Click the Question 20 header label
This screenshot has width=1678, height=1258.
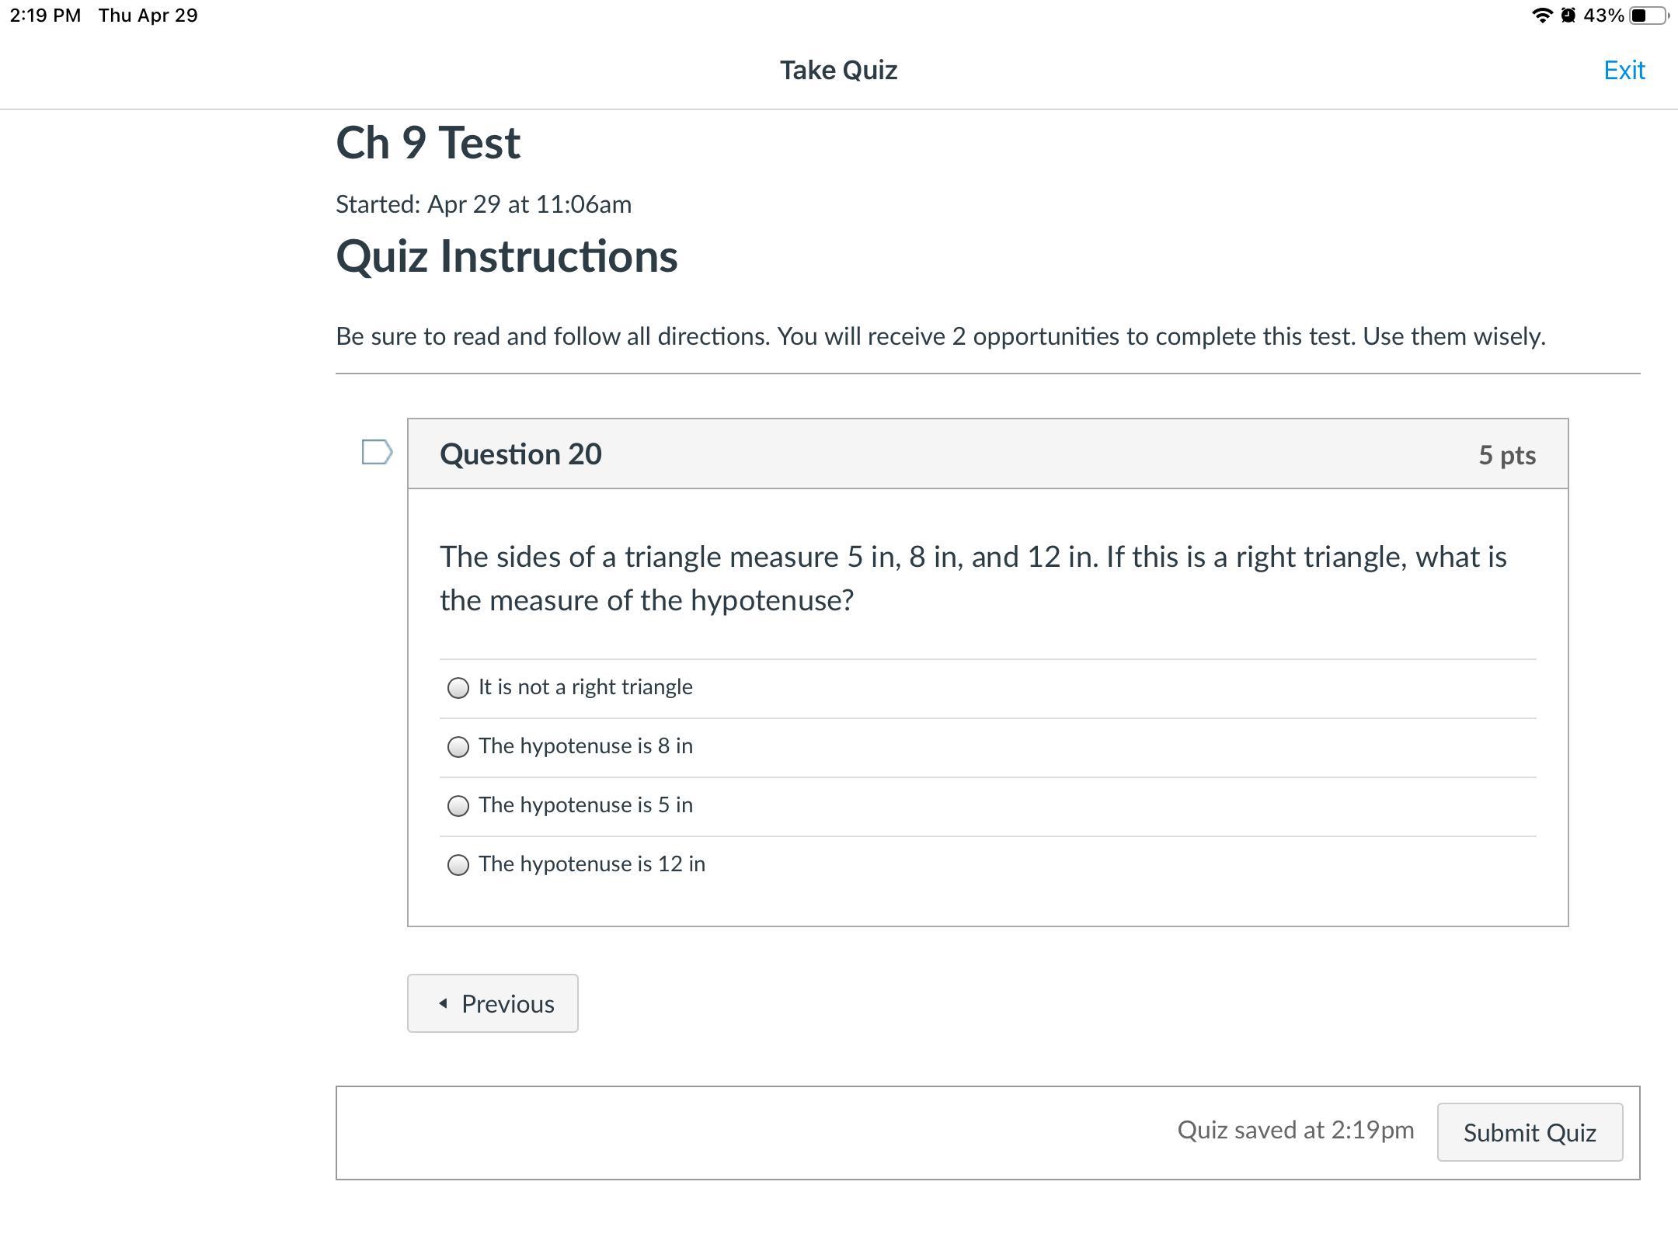(x=520, y=454)
